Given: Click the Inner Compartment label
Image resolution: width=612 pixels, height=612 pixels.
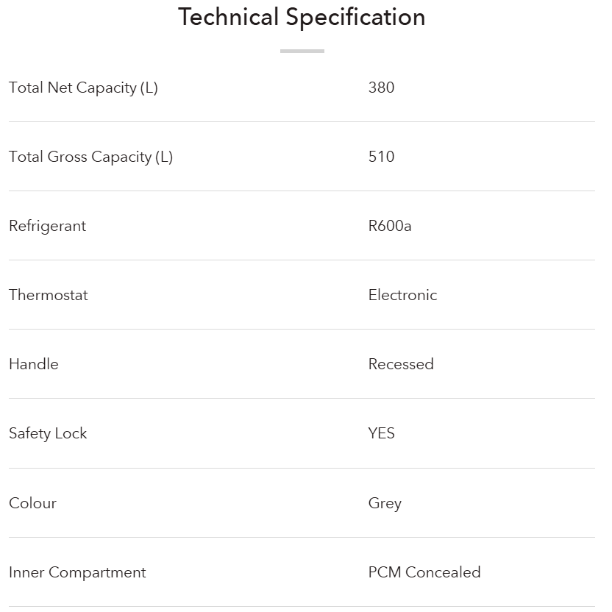Looking at the screenshot, I should click(77, 572).
